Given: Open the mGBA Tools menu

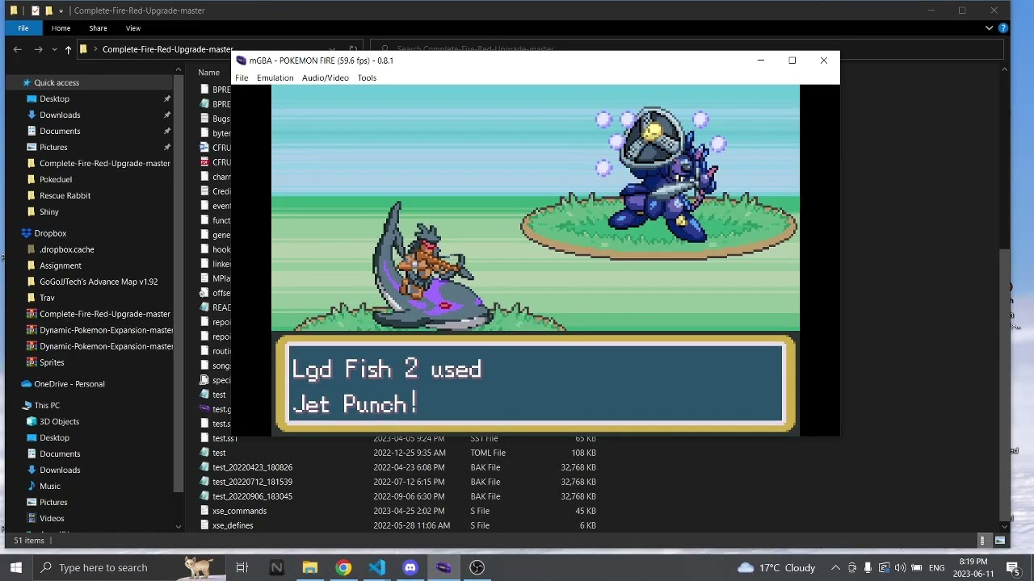Looking at the screenshot, I should click(x=367, y=77).
